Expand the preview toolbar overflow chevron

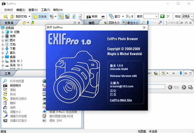coord(181,23)
